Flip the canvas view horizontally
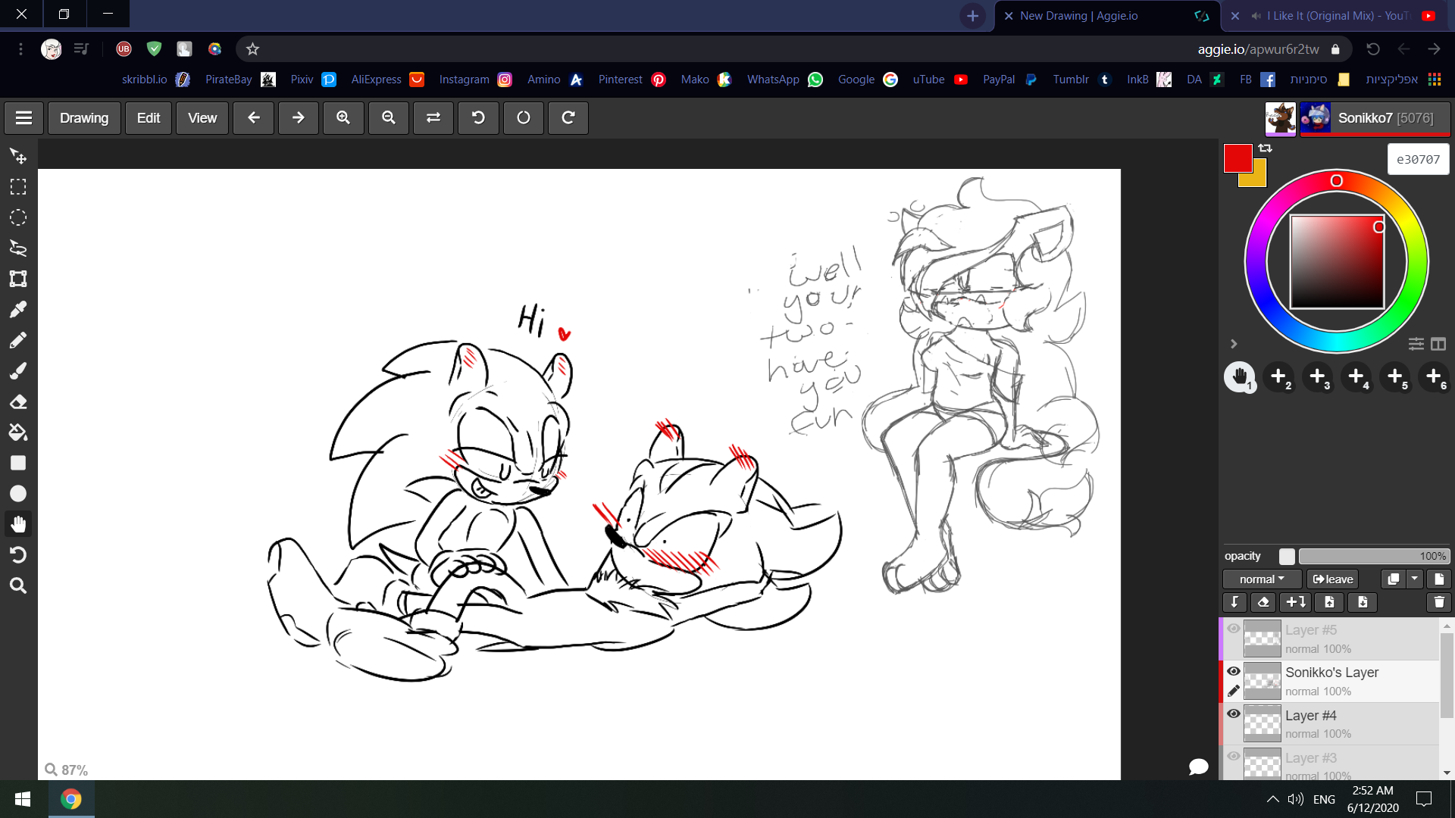Image resolution: width=1455 pixels, height=818 pixels. pos(433,118)
